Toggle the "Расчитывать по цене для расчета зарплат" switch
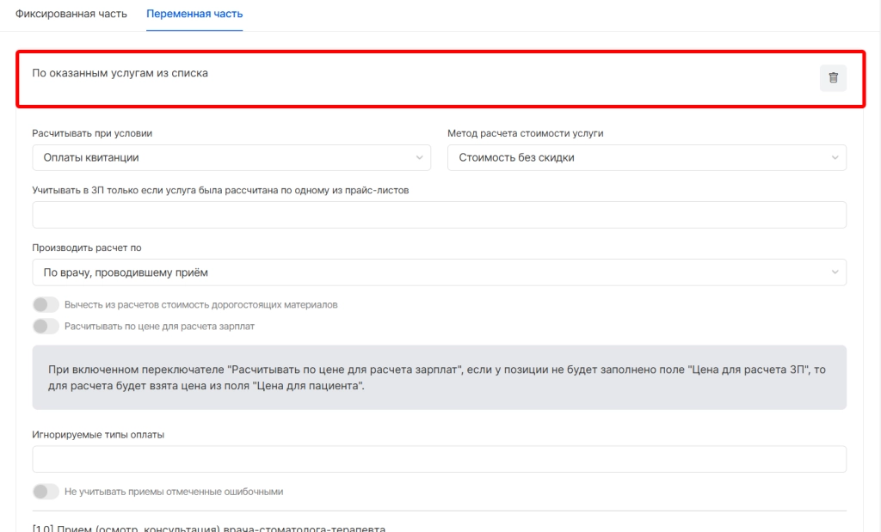 [46, 327]
